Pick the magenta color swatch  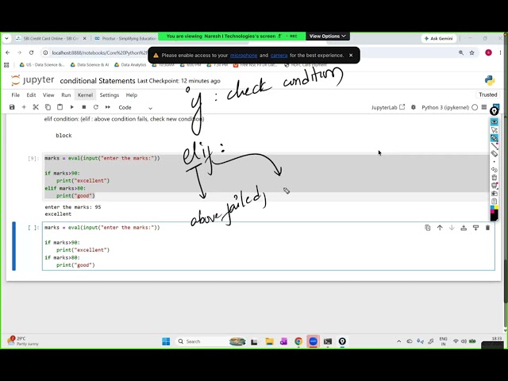pos(492,211)
